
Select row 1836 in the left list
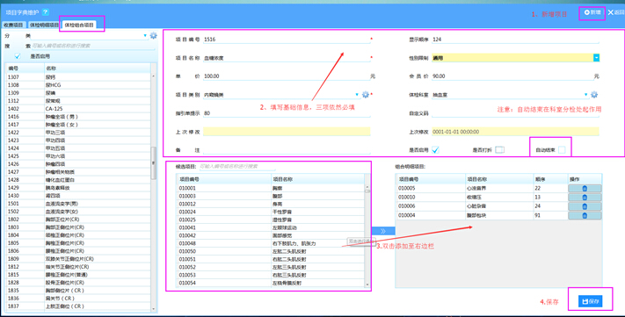78,299
